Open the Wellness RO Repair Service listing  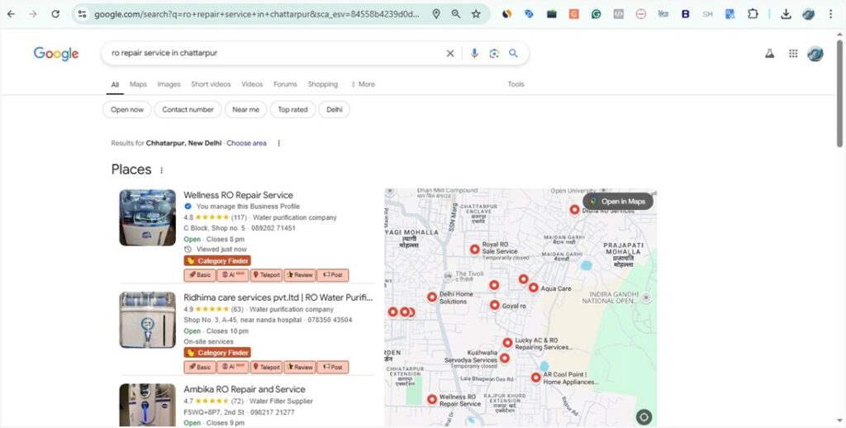point(238,195)
